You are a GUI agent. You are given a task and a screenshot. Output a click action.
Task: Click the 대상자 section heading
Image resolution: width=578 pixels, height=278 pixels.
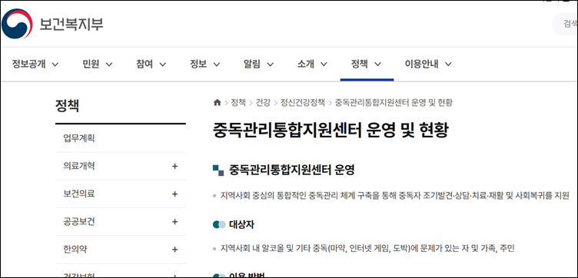[241, 224]
